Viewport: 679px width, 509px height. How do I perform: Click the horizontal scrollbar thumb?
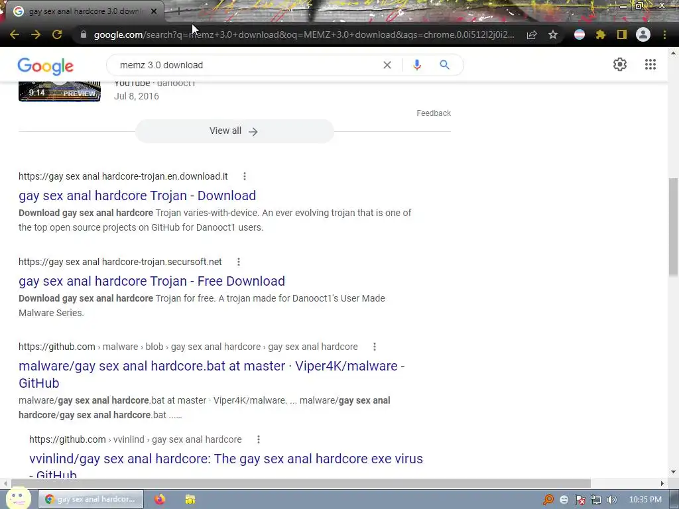[300, 483]
